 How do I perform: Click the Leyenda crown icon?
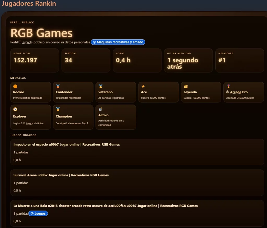pyautogui.click(x=186, y=87)
